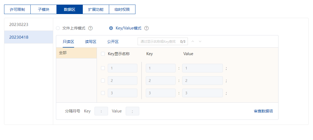
Task: Click the Key显示名称 column header text
Action: pos(119,54)
